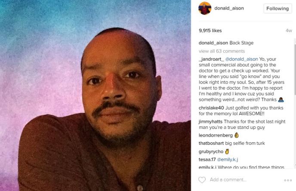
Task: Open the @emily.k.j mention link
Action: tap(228, 160)
